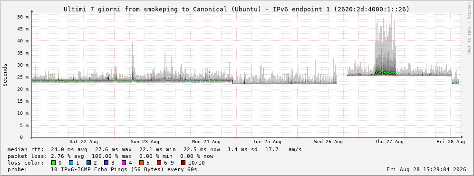Click the Sat 22 Aug axis label
474x176 pixels.
pos(83,142)
